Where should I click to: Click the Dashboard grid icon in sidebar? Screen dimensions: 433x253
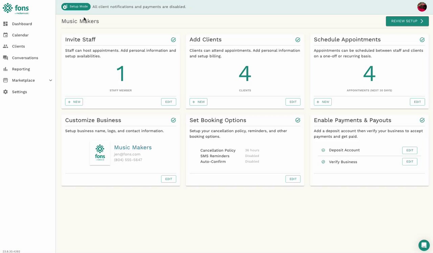click(x=5, y=24)
